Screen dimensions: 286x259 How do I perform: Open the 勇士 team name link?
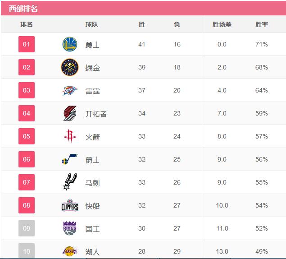pos(92,45)
